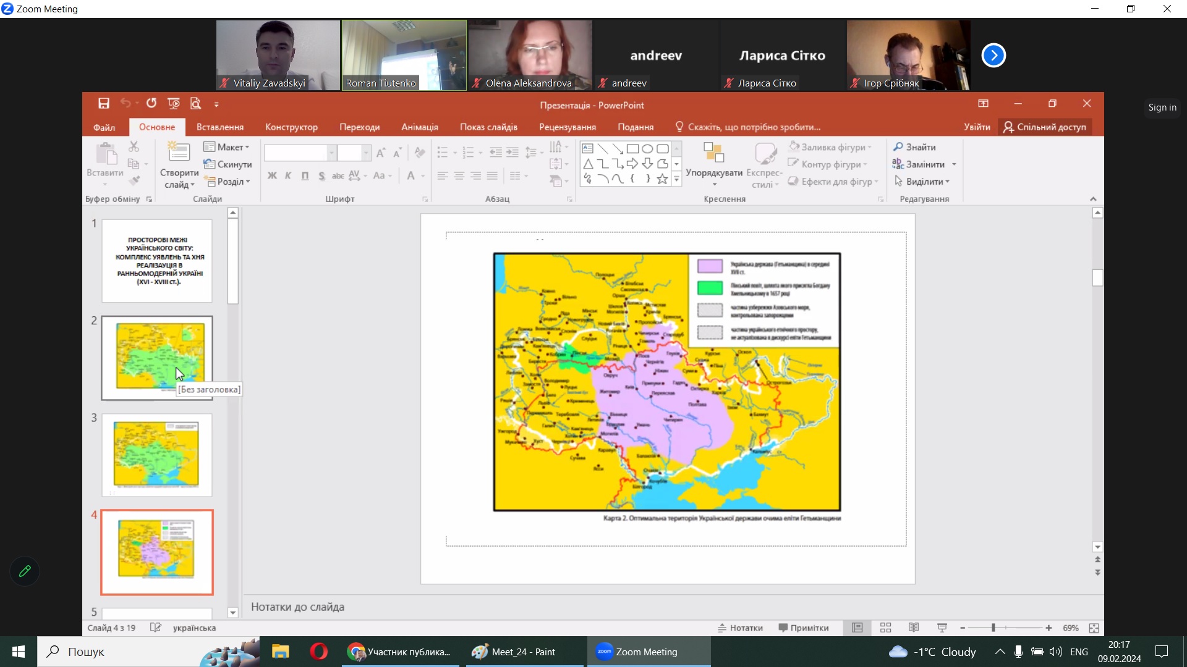
Task: Click the Start From Beginning slideshow icon
Action: coord(174,104)
